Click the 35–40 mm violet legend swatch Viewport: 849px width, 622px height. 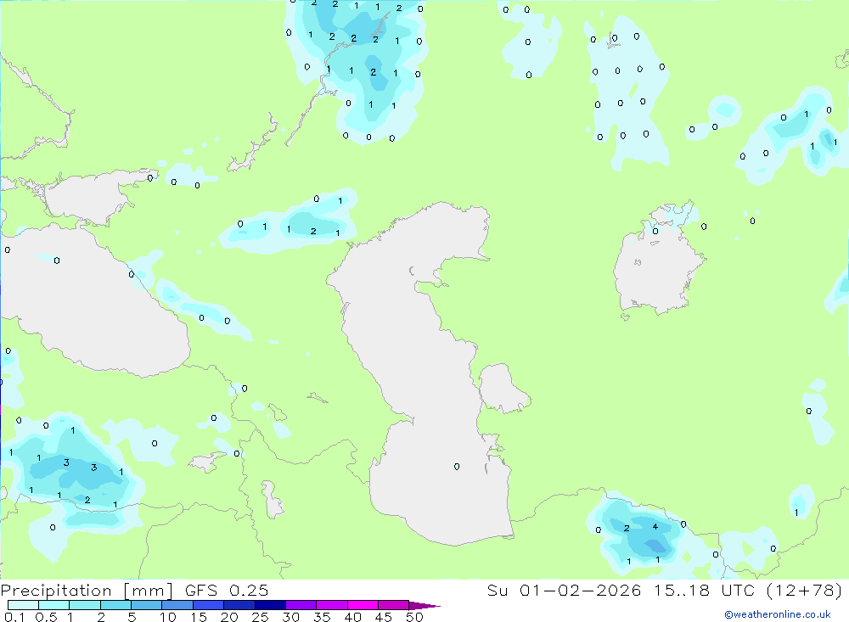coord(332,605)
